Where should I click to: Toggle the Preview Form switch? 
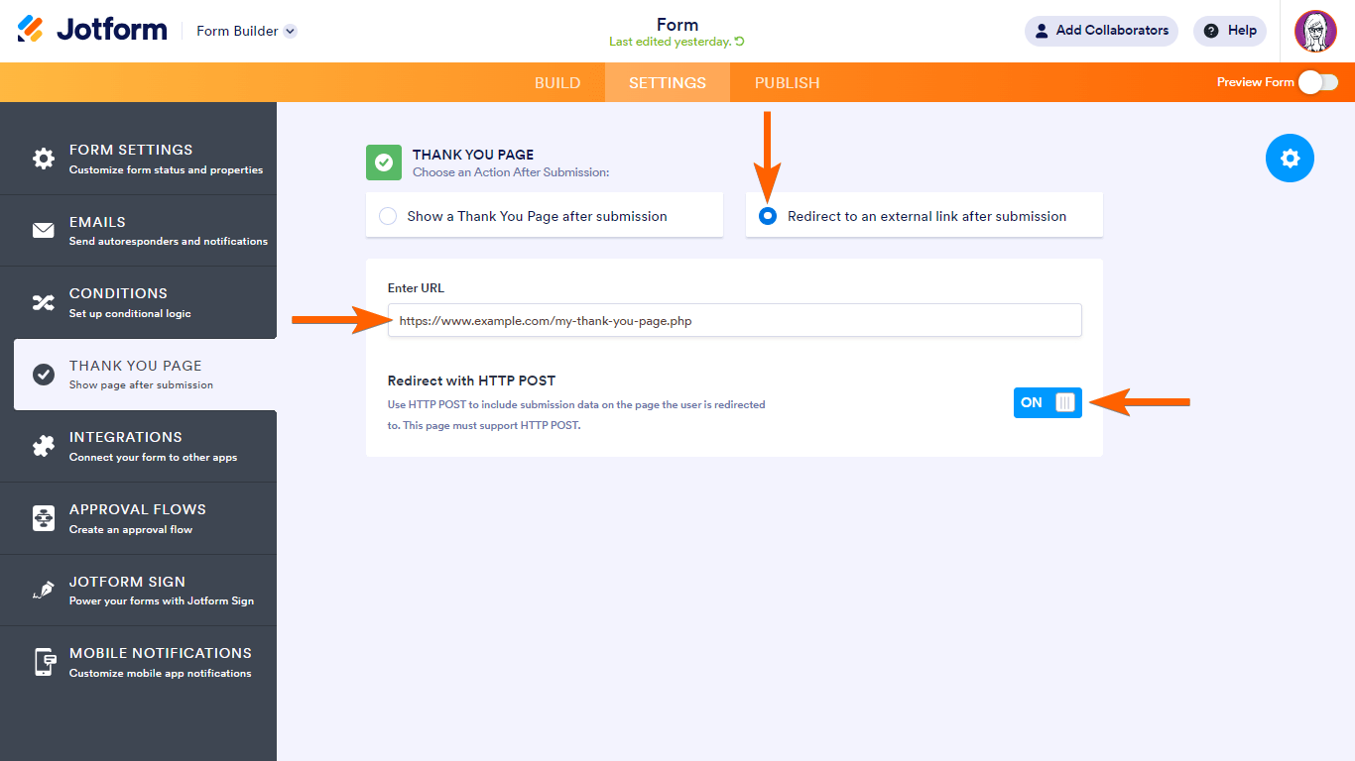pos(1318,82)
